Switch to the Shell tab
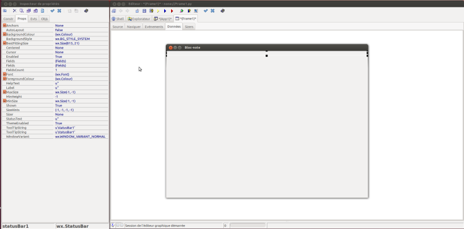The height and width of the screenshot is (229, 464). point(118,19)
